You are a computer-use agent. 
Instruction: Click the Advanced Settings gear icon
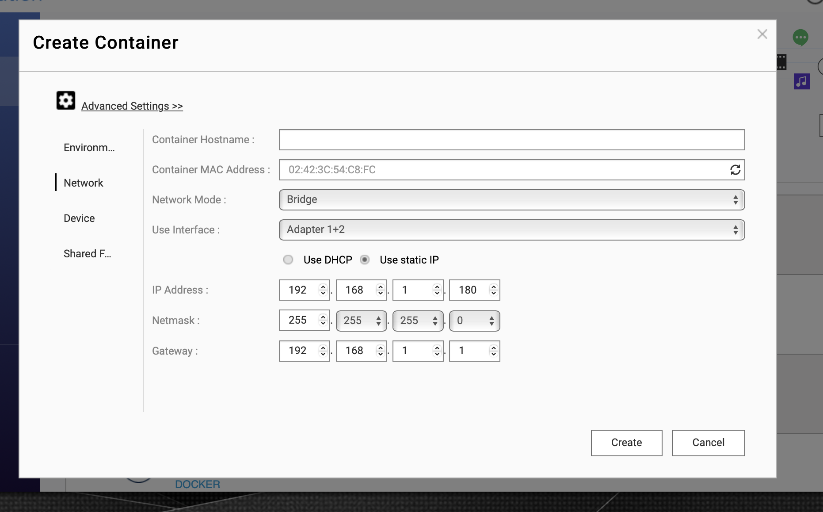(x=66, y=100)
